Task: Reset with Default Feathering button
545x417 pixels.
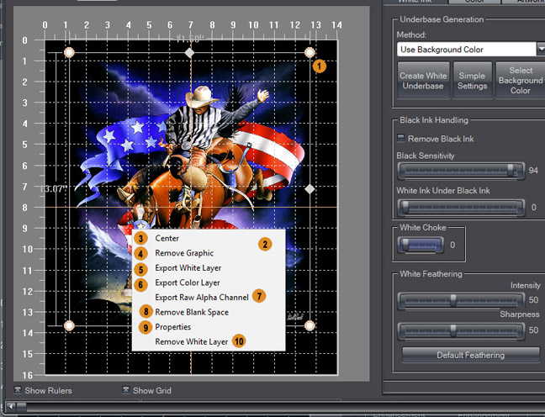Action: (x=471, y=355)
